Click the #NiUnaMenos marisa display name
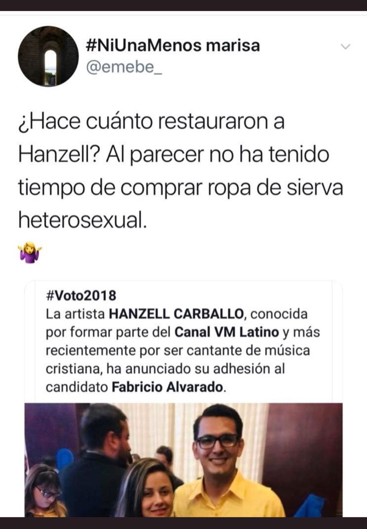The height and width of the screenshot is (529, 367). (x=173, y=45)
